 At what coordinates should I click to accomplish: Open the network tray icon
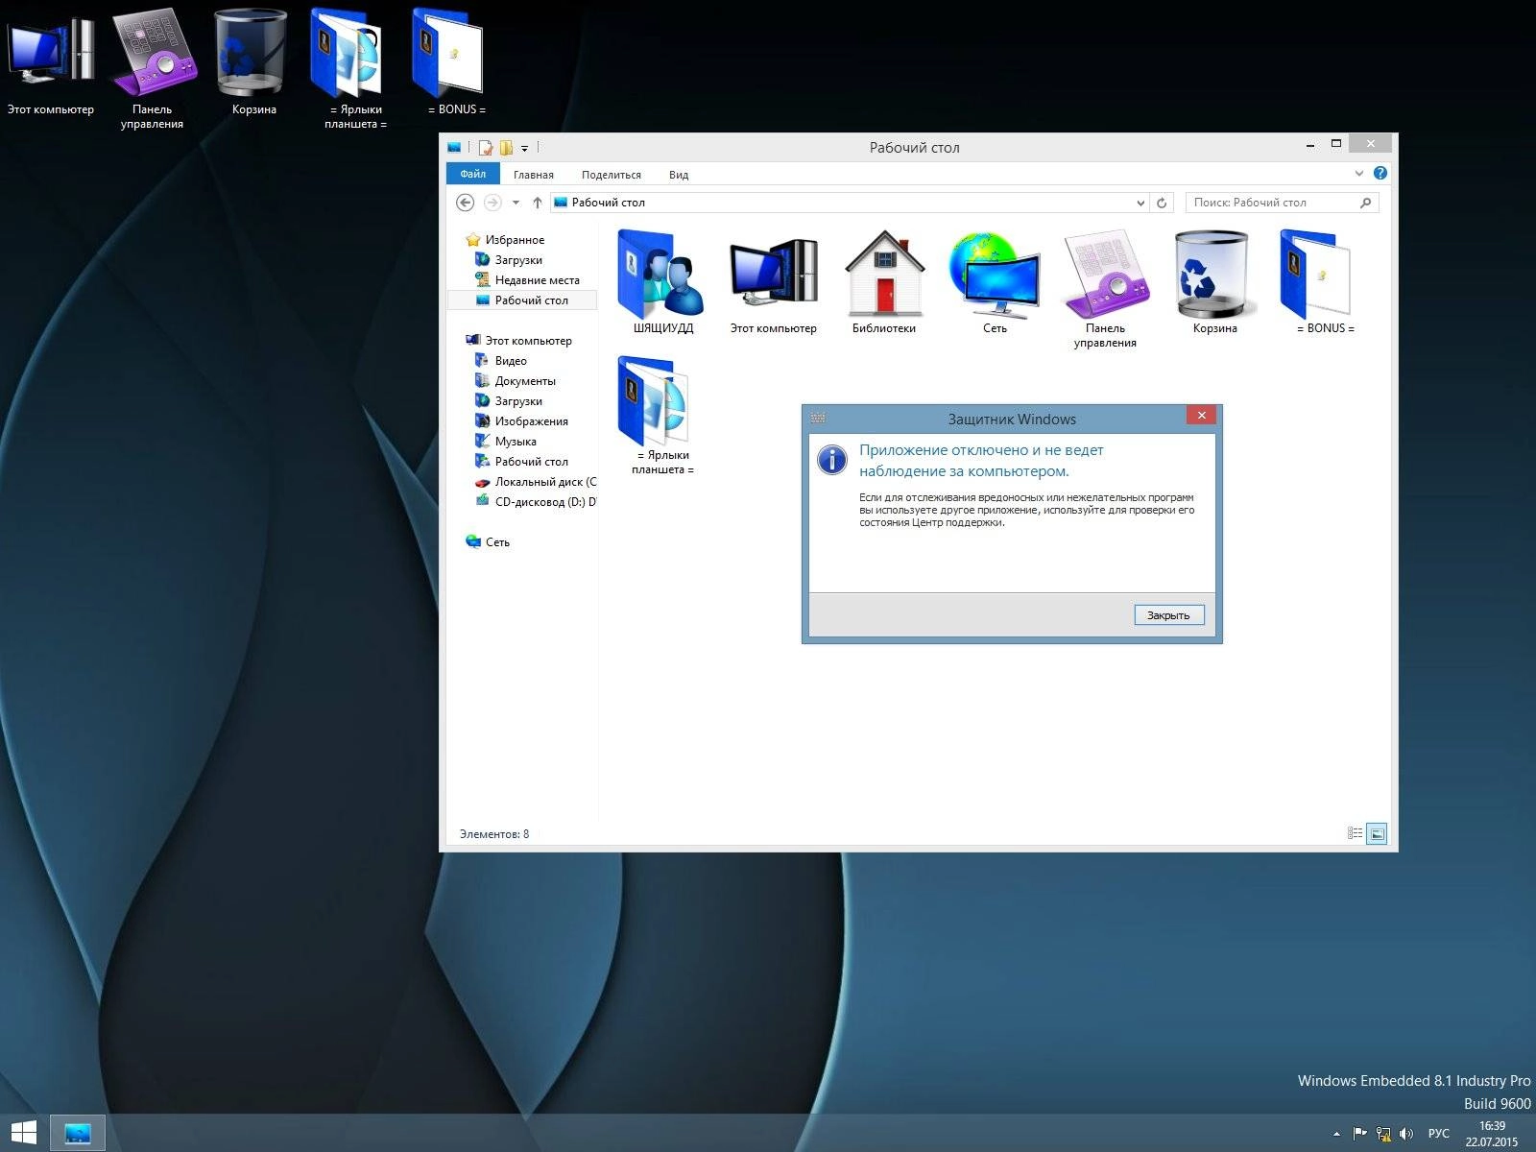pos(1383,1134)
